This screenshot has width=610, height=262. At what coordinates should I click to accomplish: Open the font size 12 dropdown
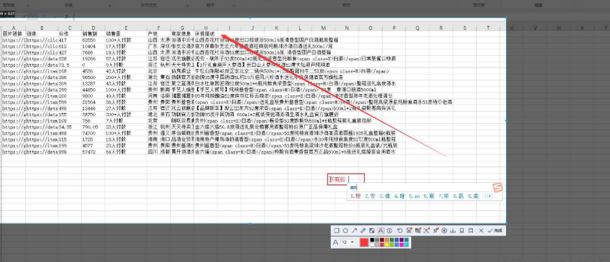click(348, 242)
